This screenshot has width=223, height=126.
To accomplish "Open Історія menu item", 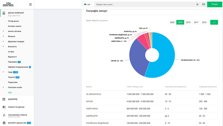I will (11, 52).
